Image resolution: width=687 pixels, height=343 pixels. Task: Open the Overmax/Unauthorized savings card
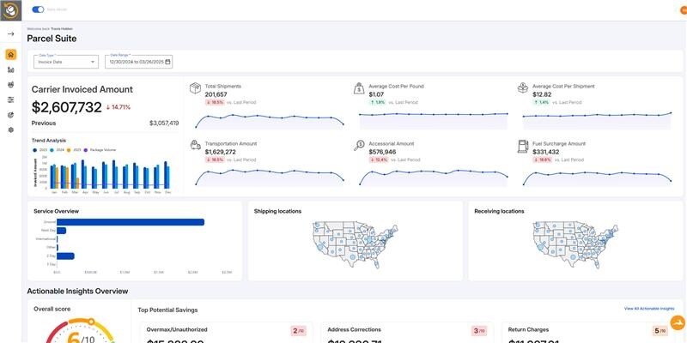[224, 332]
